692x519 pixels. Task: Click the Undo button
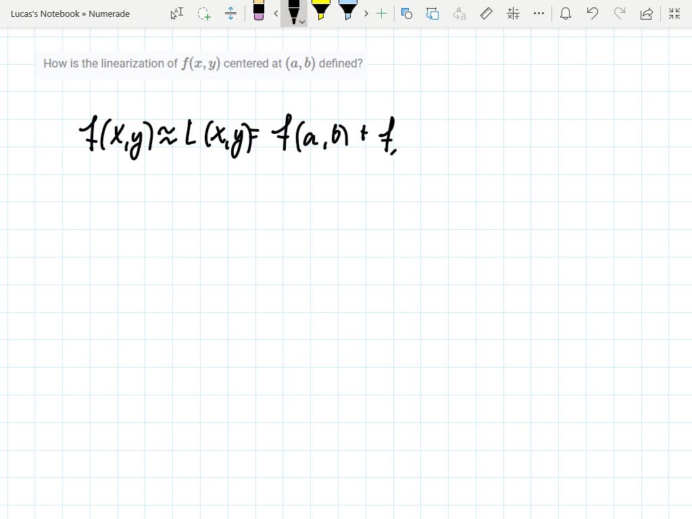pyautogui.click(x=593, y=14)
